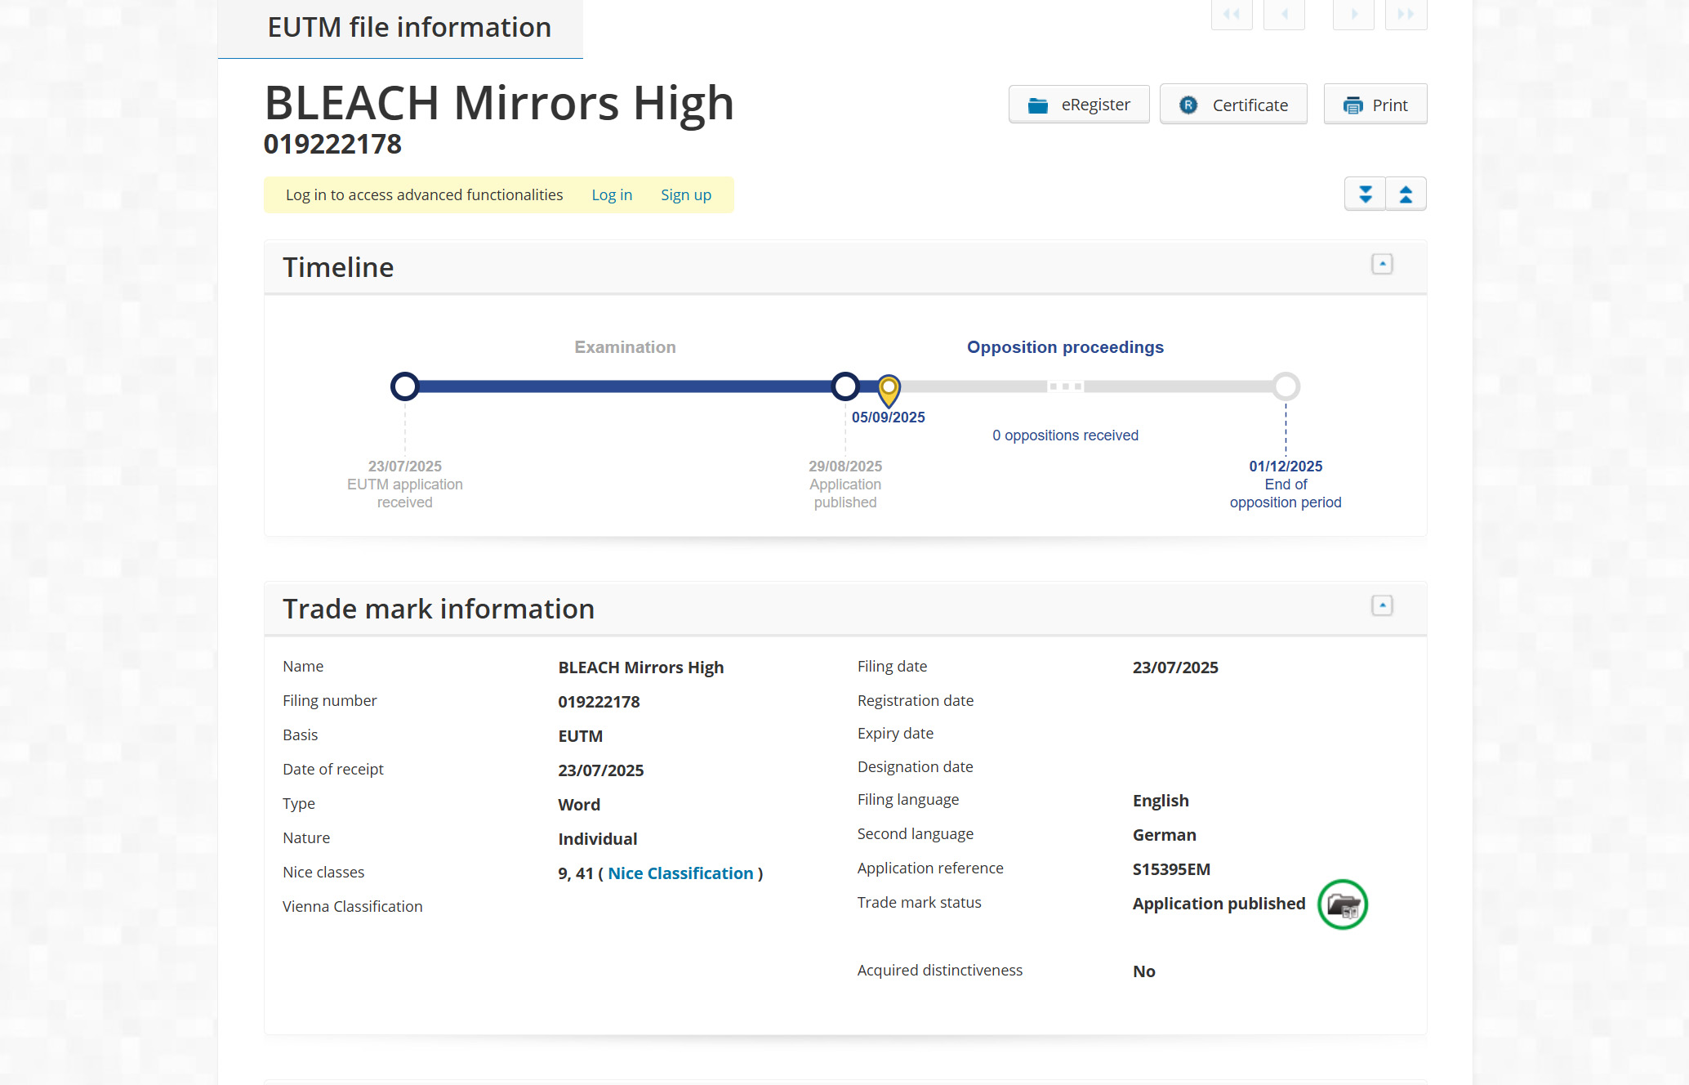Go to first record arrow
The width and height of the screenshot is (1689, 1085).
click(x=1232, y=14)
